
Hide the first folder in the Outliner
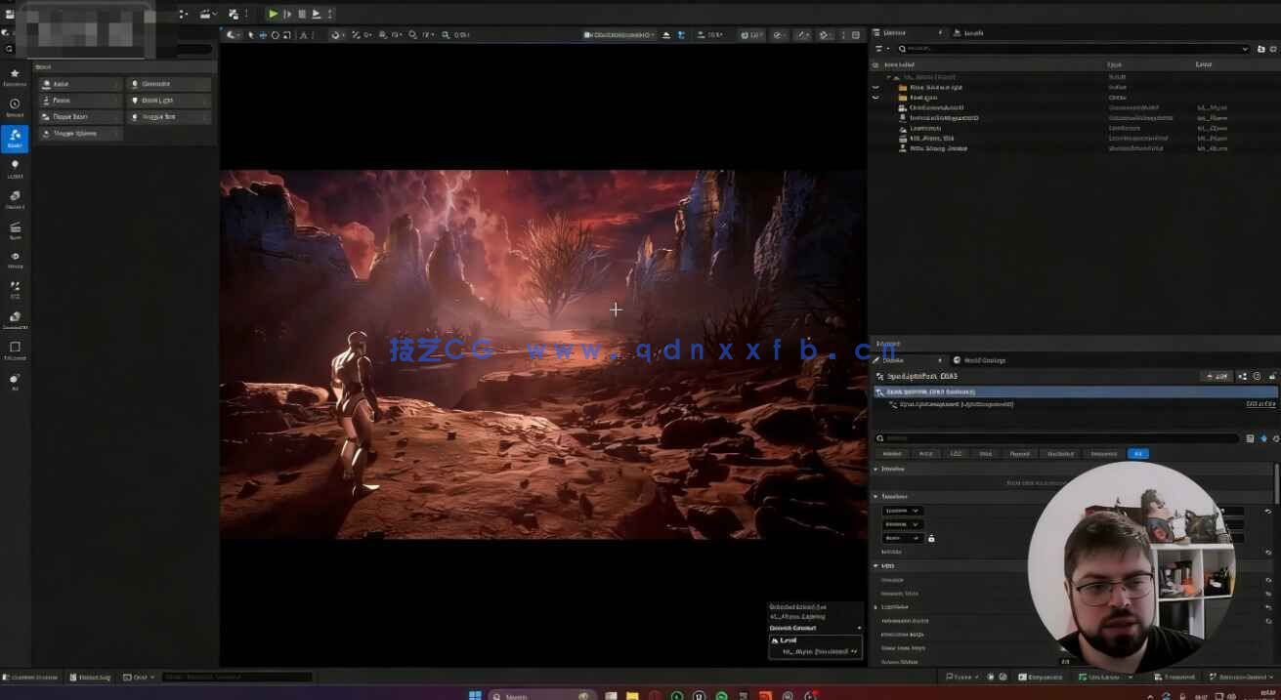tap(875, 87)
